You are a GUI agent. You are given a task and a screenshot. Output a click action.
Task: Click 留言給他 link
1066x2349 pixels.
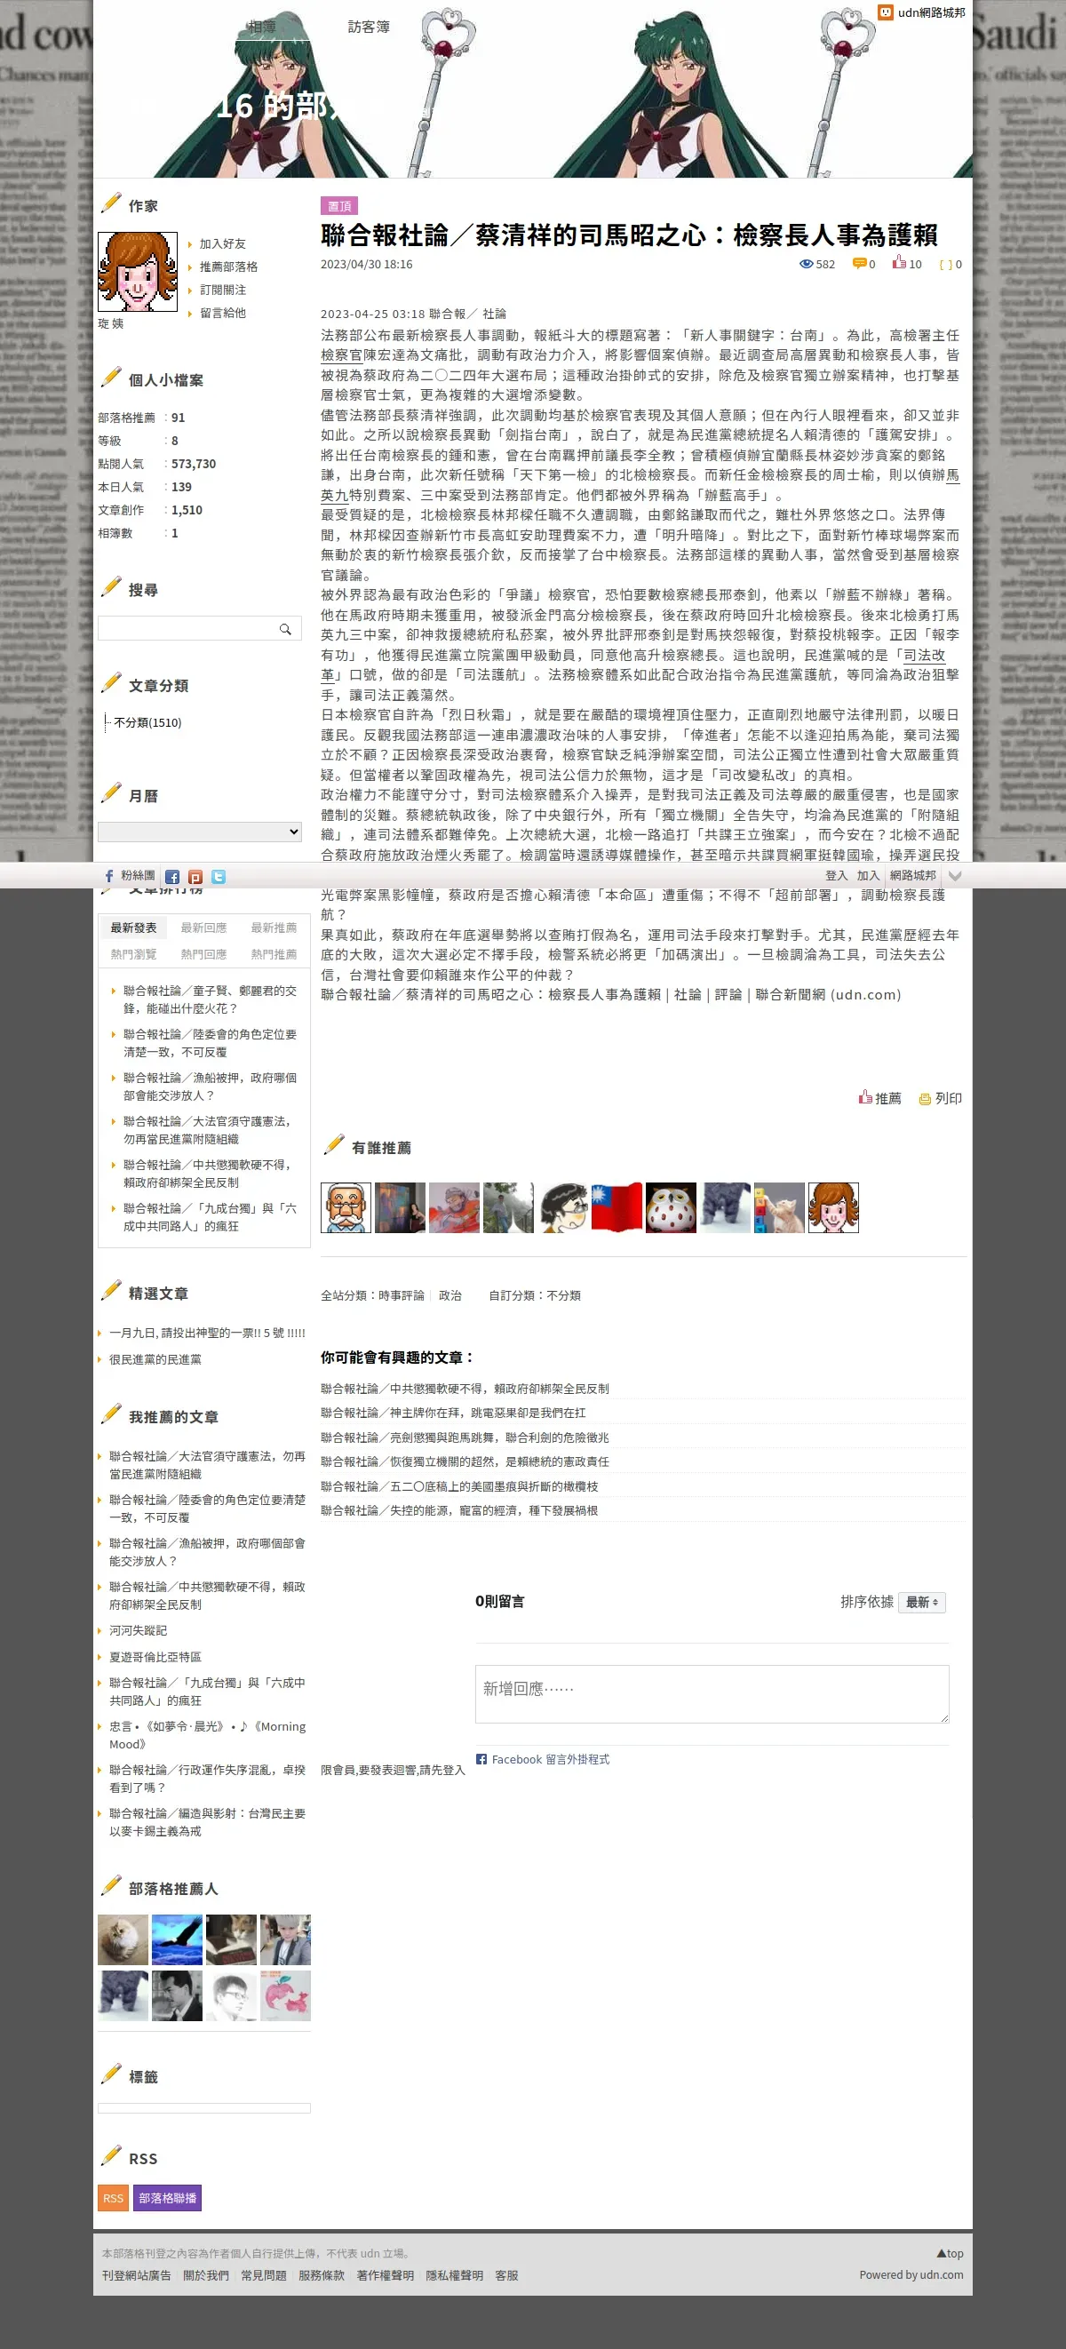point(222,313)
